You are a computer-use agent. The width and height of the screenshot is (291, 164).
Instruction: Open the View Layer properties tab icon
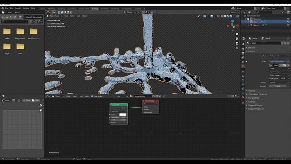coord(243,58)
